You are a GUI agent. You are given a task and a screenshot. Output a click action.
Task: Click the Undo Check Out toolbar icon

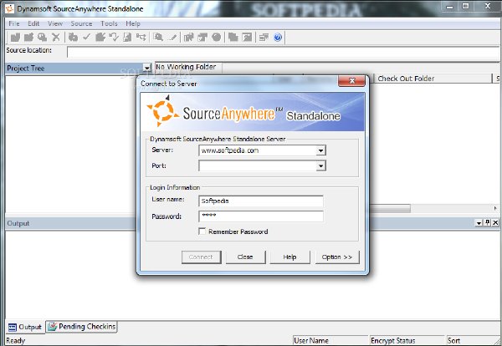pos(114,38)
